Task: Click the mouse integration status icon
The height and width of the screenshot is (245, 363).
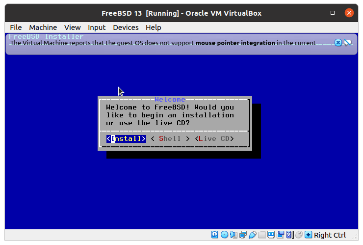Action: tap(299, 235)
